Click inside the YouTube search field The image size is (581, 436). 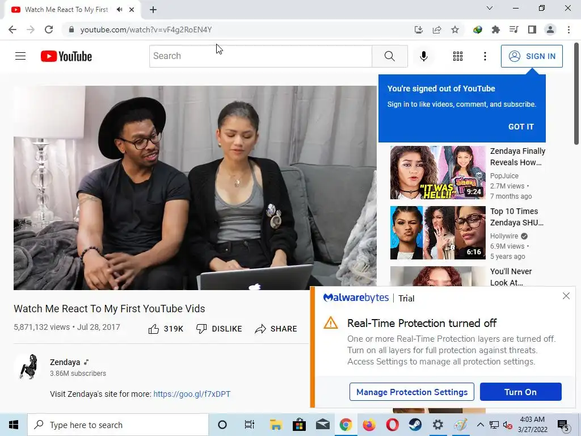tap(260, 56)
